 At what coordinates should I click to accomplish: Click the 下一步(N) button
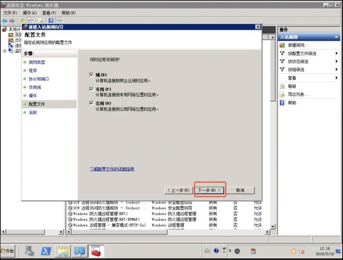point(209,190)
